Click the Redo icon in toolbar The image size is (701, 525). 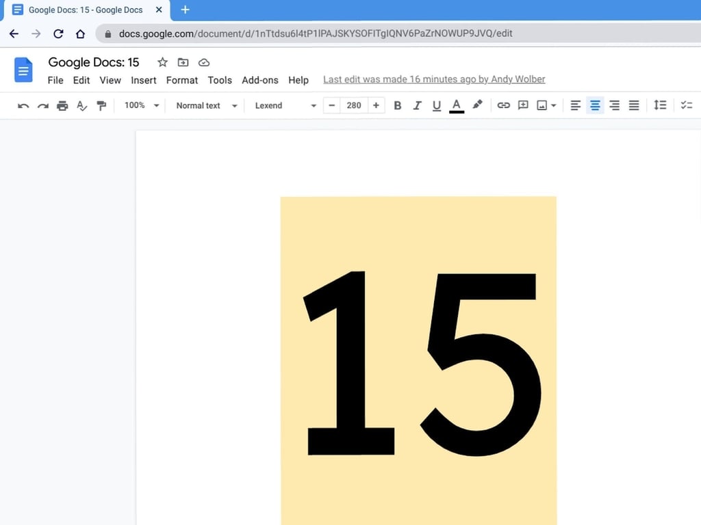[x=43, y=106]
